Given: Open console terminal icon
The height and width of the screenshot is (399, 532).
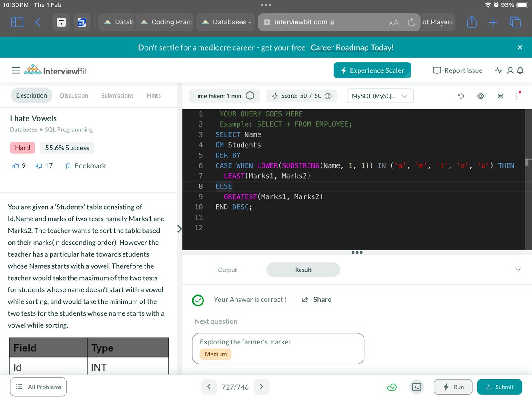Looking at the screenshot, I should pos(417,387).
